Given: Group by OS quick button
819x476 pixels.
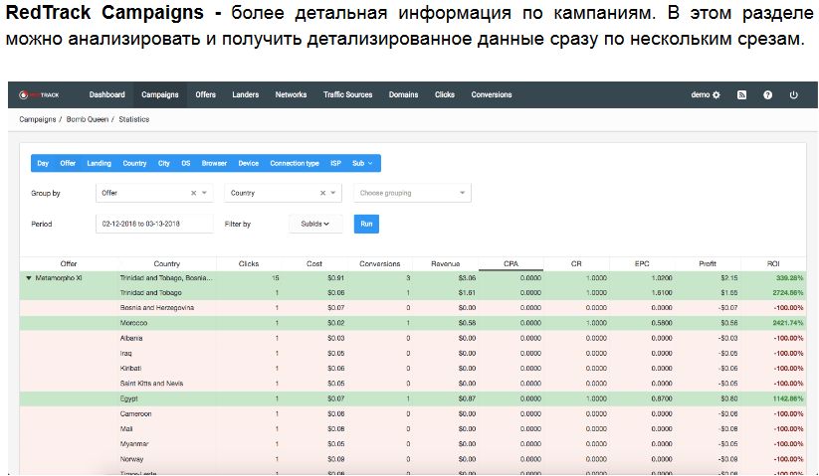Looking at the screenshot, I should [x=186, y=163].
